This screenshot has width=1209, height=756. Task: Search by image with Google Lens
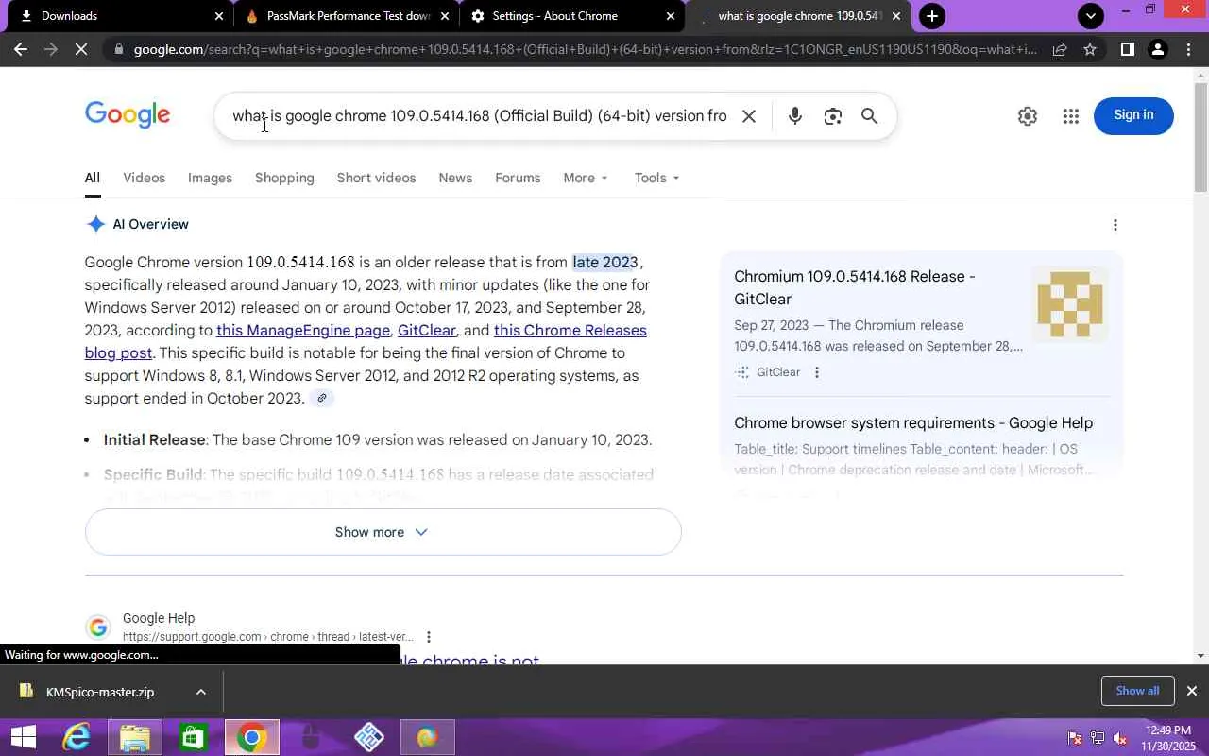[832, 116]
